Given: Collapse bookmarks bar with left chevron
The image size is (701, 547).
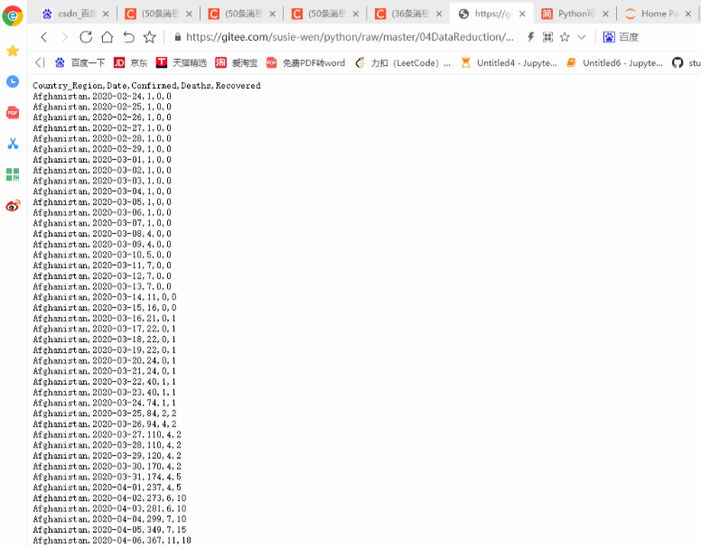Looking at the screenshot, I should (40, 62).
